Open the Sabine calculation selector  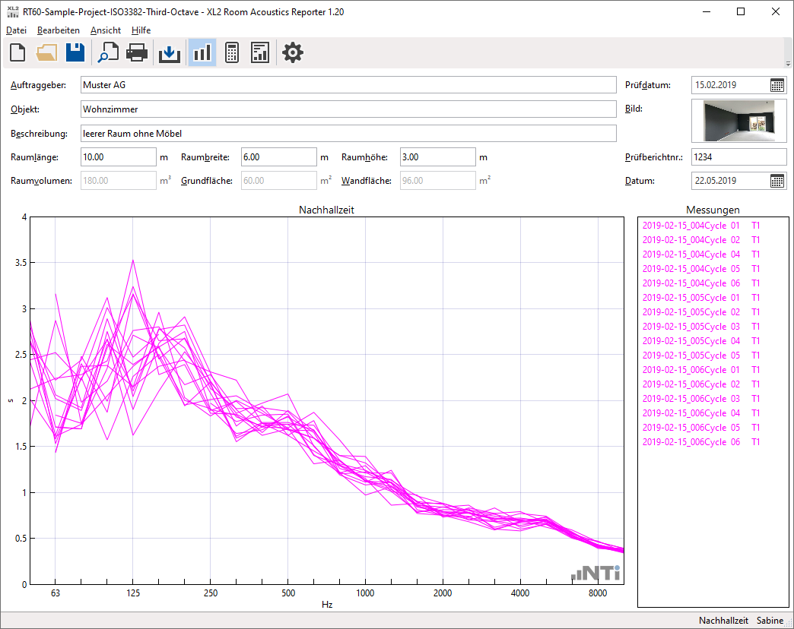coord(770,621)
